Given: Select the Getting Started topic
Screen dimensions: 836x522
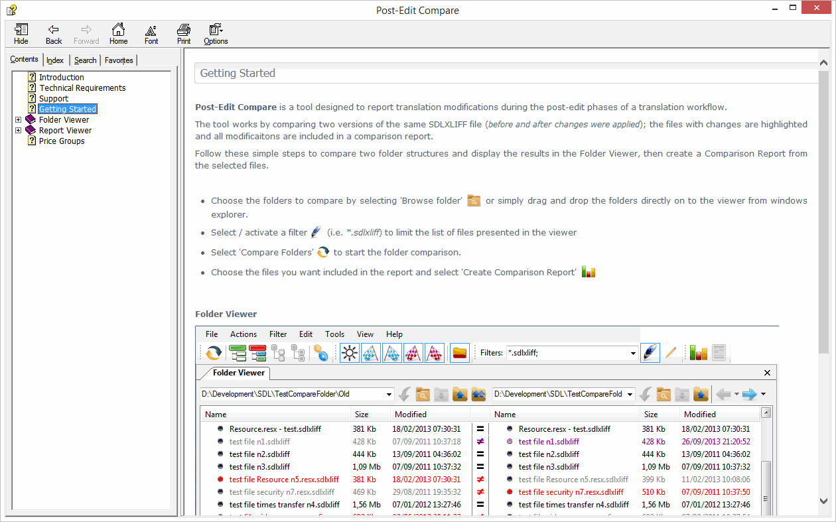Looking at the screenshot, I should pyautogui.click(x=68, y=109).
